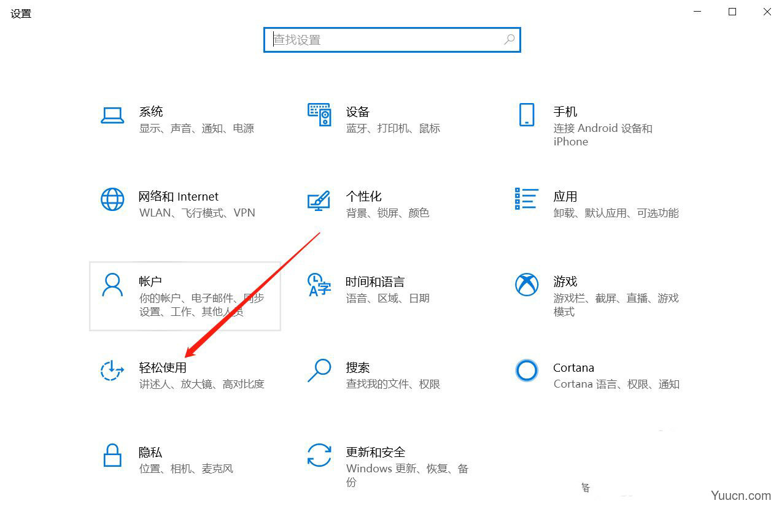Click the text Cortana 语言、权限、通知
This screenshot has height=514, width=779.
[x=616, y=384]
